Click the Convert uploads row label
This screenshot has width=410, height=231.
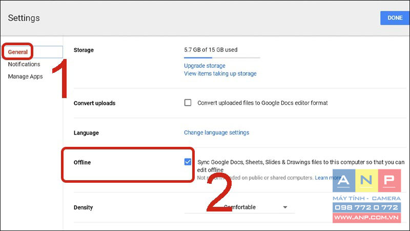[94, 103]
